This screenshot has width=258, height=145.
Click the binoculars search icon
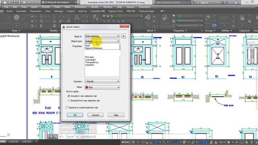click(193, 2)
